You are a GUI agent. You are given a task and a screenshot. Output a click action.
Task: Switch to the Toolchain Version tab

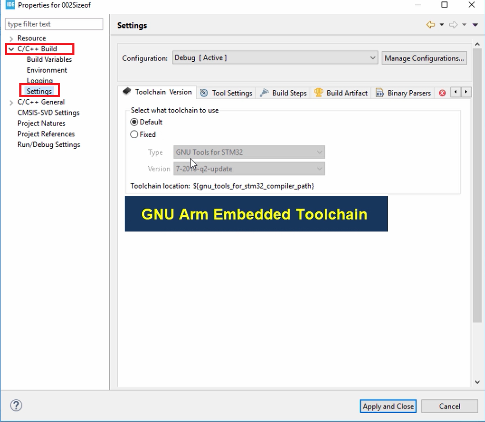coord(157,92)
